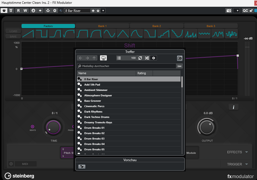Toggle the Vorschau preview layout icon
This screenshot has width=257, height=180.
click(82, 166)
